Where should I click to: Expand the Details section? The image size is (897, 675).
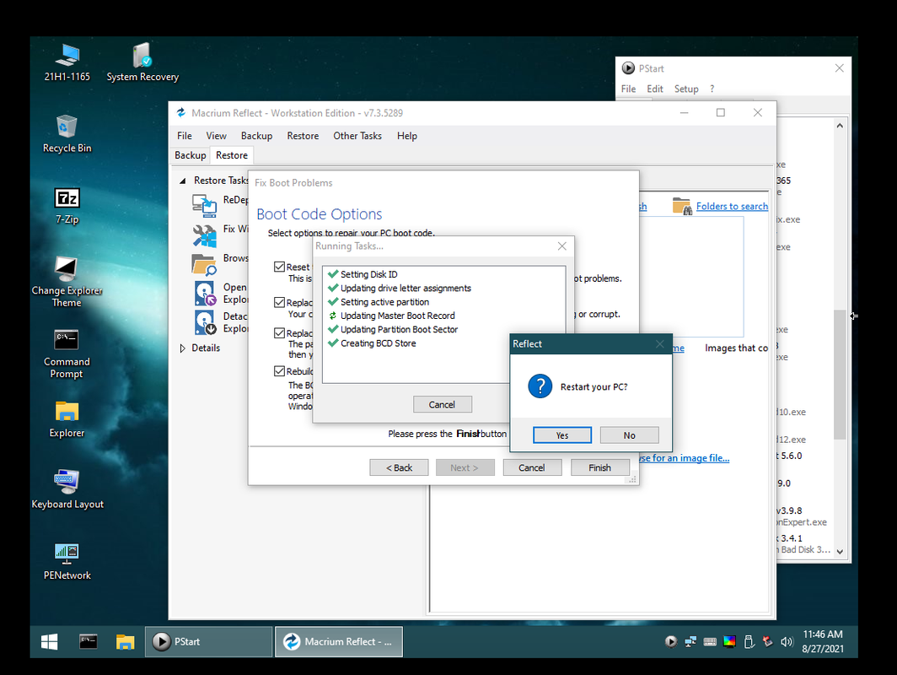pos(182,348)
